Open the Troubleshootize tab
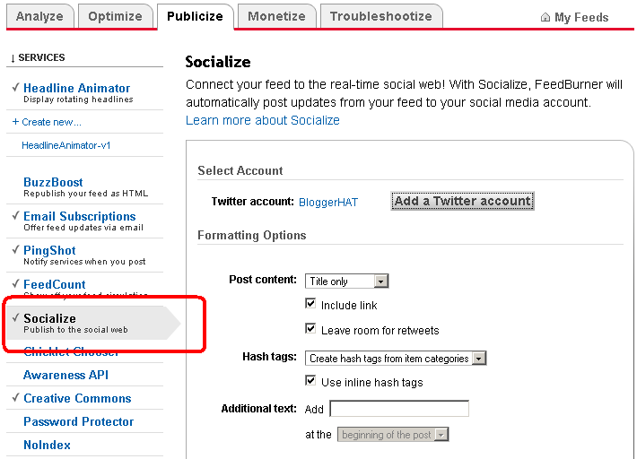Image resolution: width=637 pixels, height=459 pixels. tap(380, 16)
